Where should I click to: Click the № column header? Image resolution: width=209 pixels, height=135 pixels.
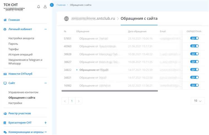point(65,32)
